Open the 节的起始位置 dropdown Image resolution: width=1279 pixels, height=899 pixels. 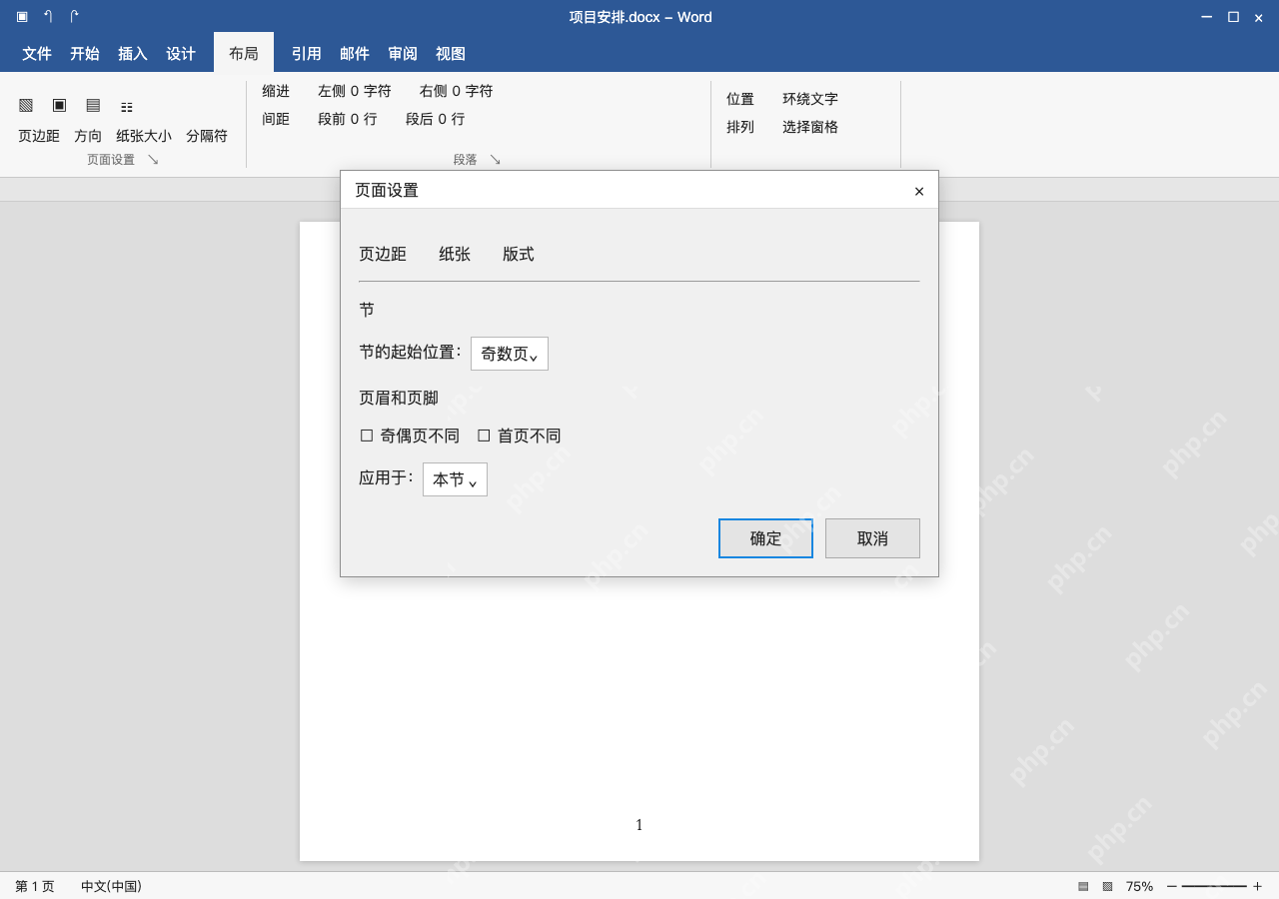pyautogui.click(x=510, y=354)
